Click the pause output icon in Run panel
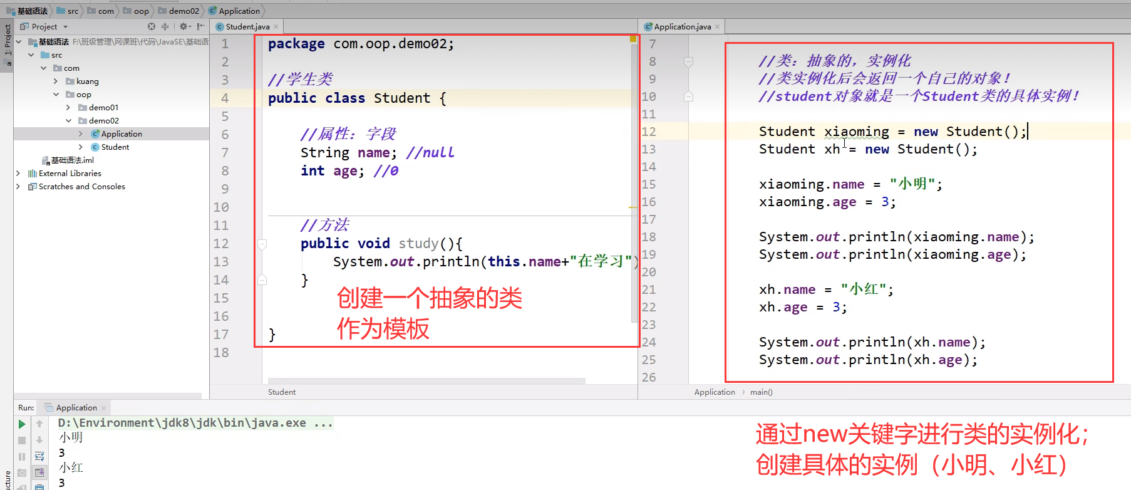The image size is (1131, 490). point(22,457)
